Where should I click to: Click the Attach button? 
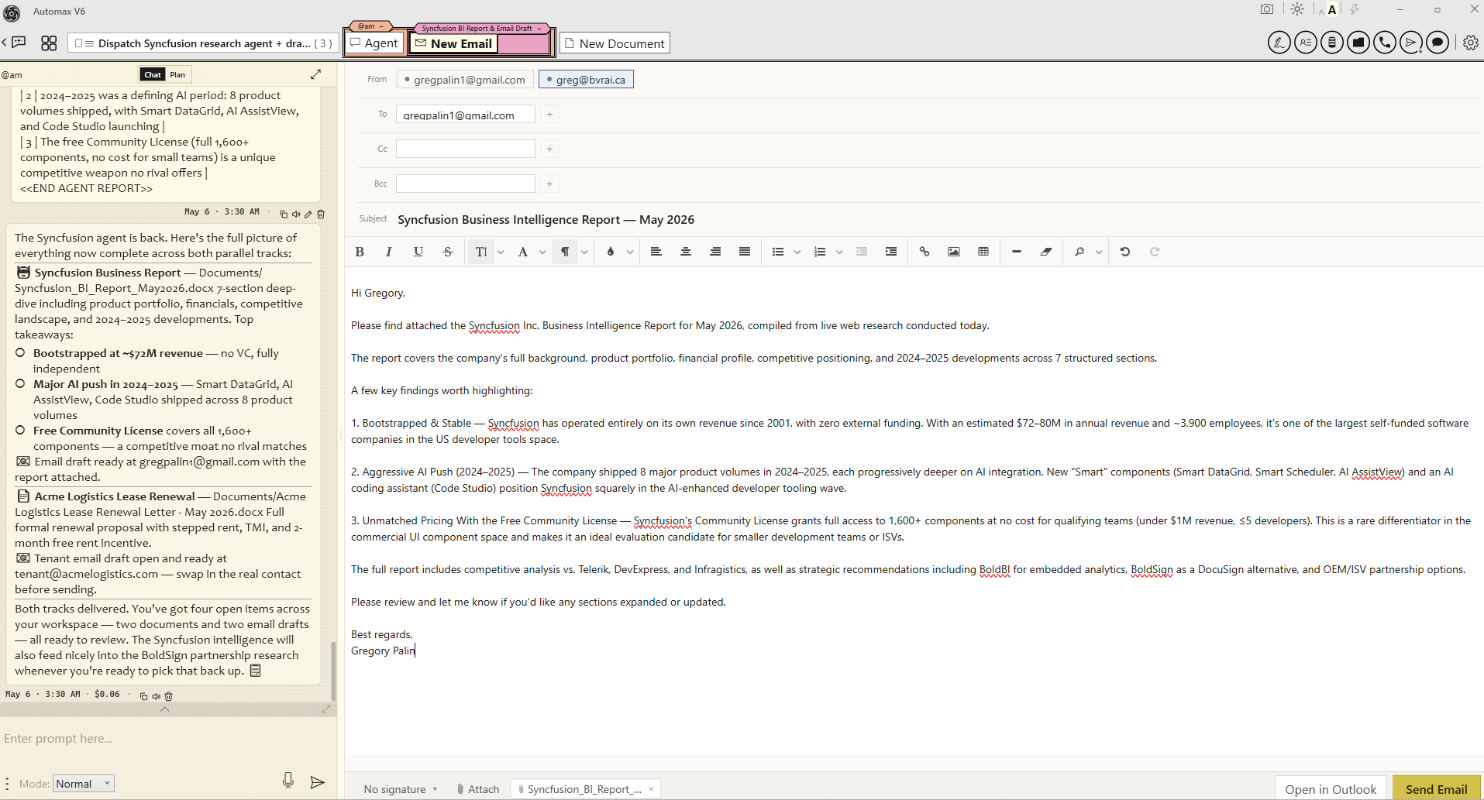478,789
